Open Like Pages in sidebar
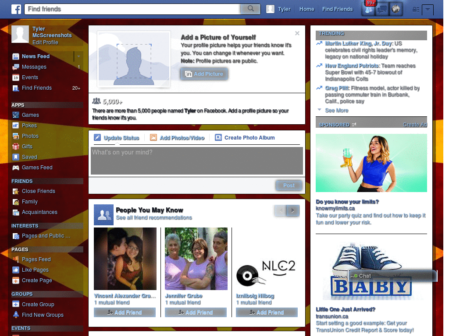This screenshot has height=336, width=449. [x=35, y=270]
